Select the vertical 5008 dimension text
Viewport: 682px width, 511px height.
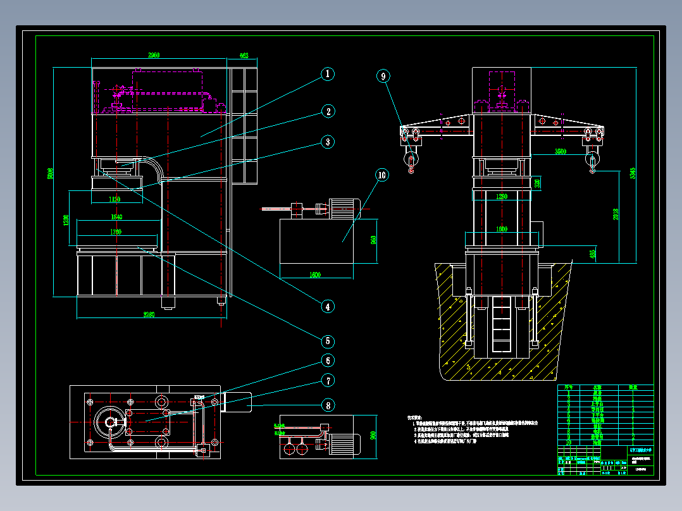[50, 173]
